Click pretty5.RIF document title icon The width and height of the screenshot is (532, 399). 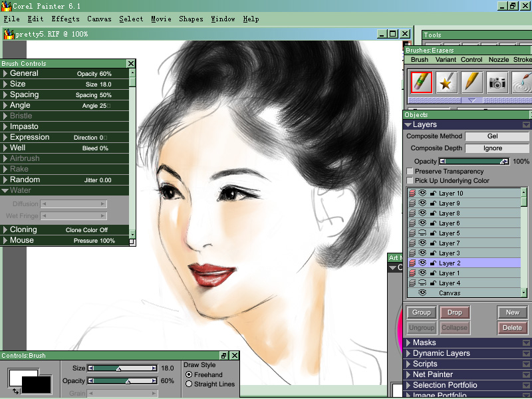9,34
